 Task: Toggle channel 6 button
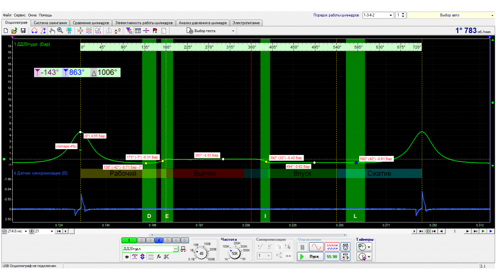tap(176, 240)
